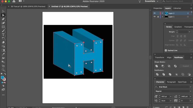Select the Direct Selection tool
This screenshot has height=108, width=193.
3,15
